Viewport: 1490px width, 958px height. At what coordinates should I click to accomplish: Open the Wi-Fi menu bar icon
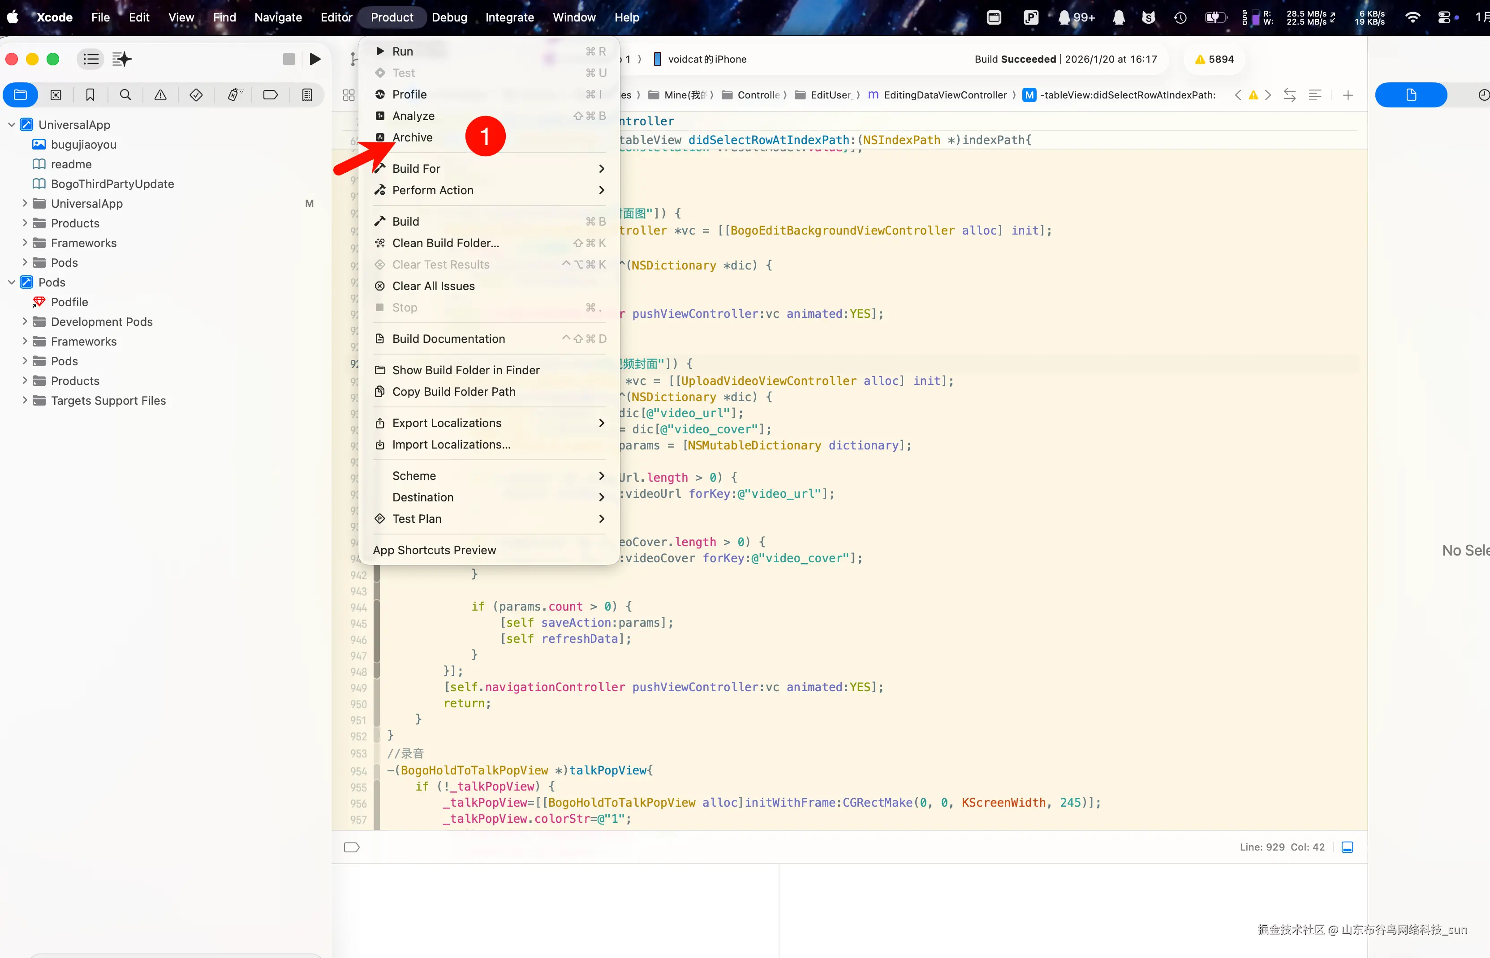point(1412,17)
